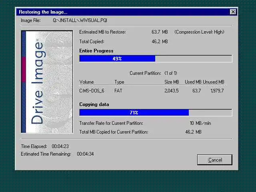Click the 'Estimated Time Remaining:' label

[x=46, y=154]
